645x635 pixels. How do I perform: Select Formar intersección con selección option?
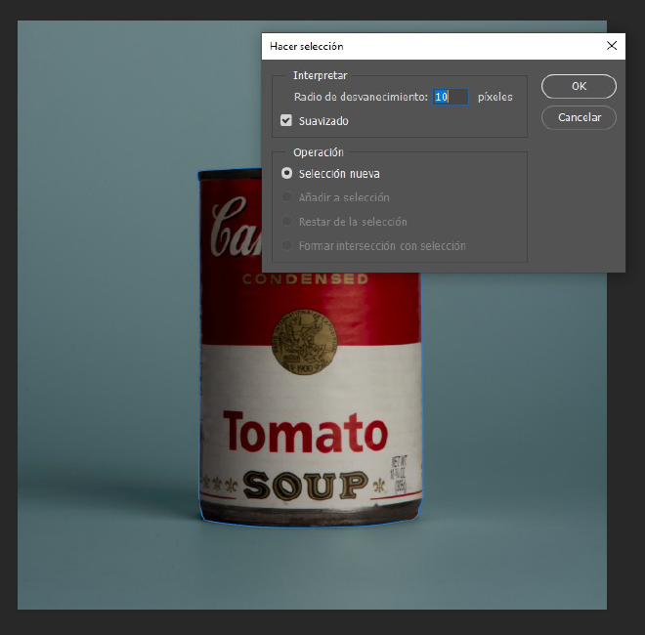tap(286, 245)
